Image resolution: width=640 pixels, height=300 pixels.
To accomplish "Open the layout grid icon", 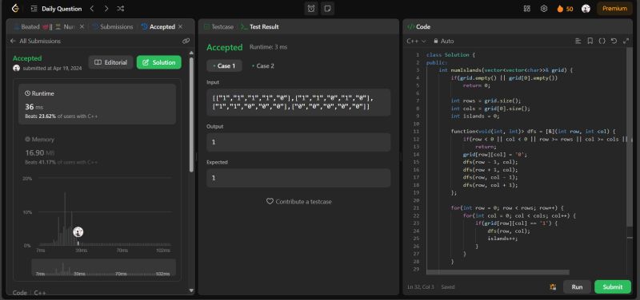I will coord(527,9).
